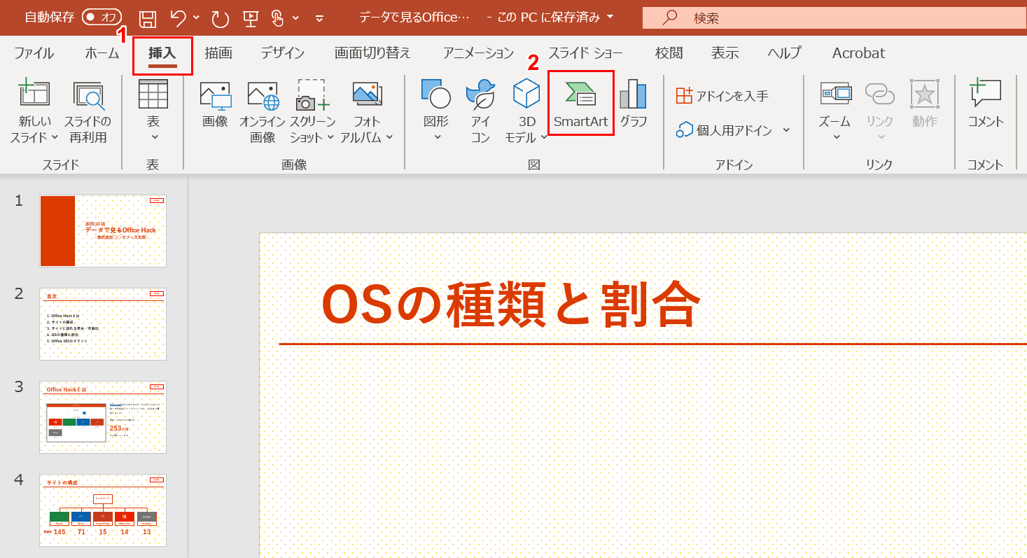The height and width of the screenshot is (558, 1027).
Task: Switch to スライド ショー tab
Action: pyautogui.click(x=586, y=53)
